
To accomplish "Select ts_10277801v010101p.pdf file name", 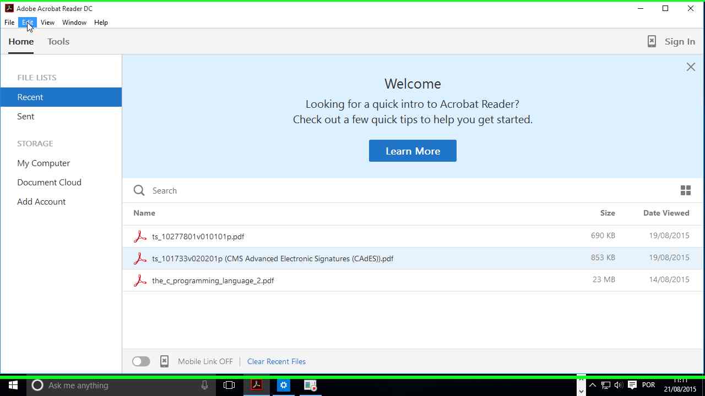I will (198, 237).
